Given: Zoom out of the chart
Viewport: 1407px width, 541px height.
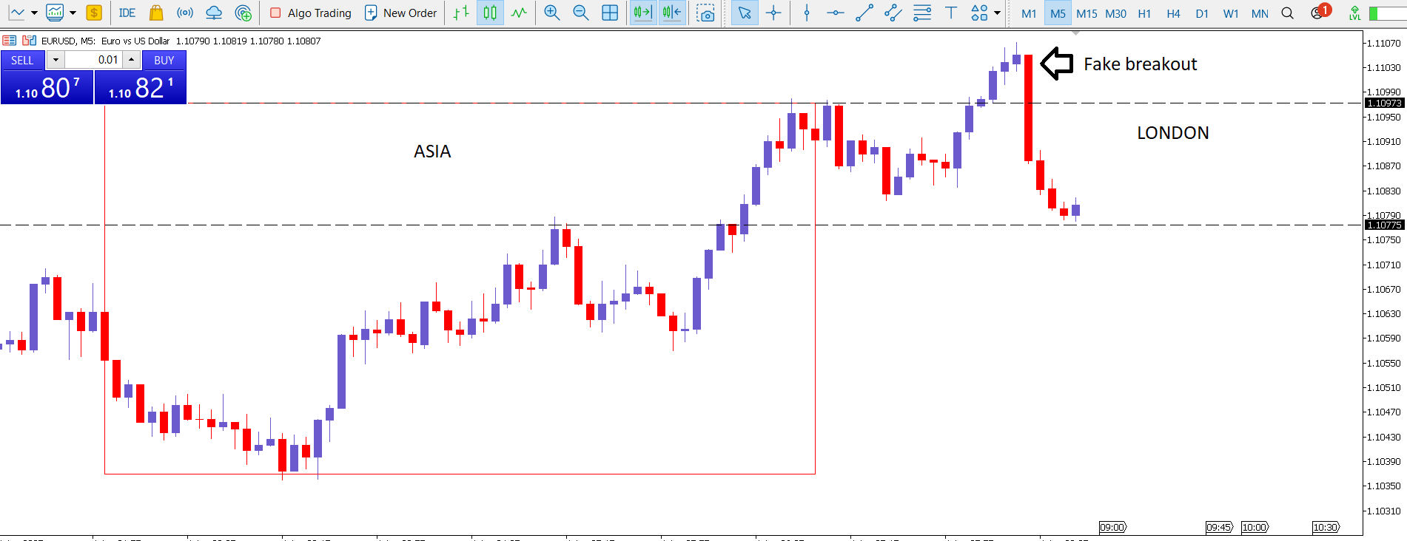Looking at the screenshot, I should coord(580,13).
